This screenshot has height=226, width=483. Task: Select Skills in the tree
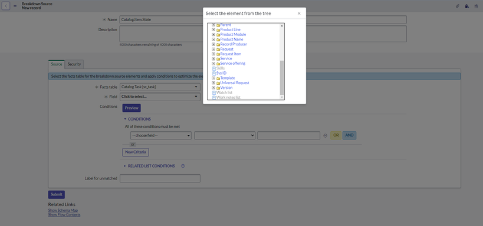[x=221, y=68]
